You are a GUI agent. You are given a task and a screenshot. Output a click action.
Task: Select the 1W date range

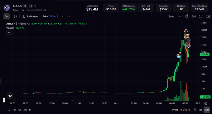14,110
